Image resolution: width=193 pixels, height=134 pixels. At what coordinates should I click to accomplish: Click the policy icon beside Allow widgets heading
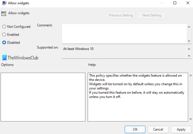pos(4,14)
